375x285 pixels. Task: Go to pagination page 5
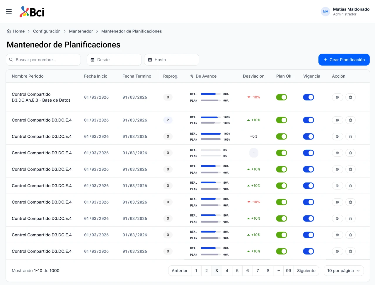pyautogui.click(x=237, y=271)
